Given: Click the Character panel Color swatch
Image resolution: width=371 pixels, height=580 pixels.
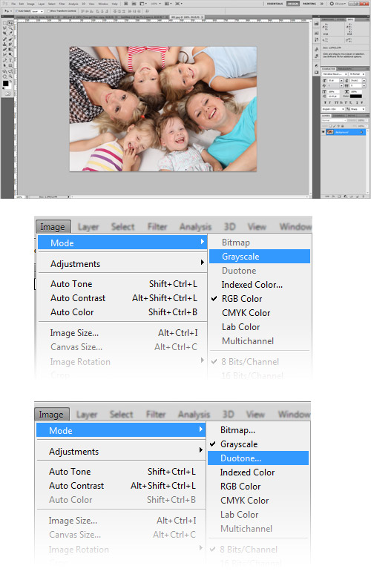Looking at the screenshot, I should (x=356, y=96).
